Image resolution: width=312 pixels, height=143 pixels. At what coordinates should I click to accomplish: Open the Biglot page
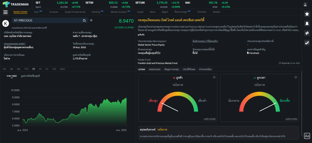[165, 12]
